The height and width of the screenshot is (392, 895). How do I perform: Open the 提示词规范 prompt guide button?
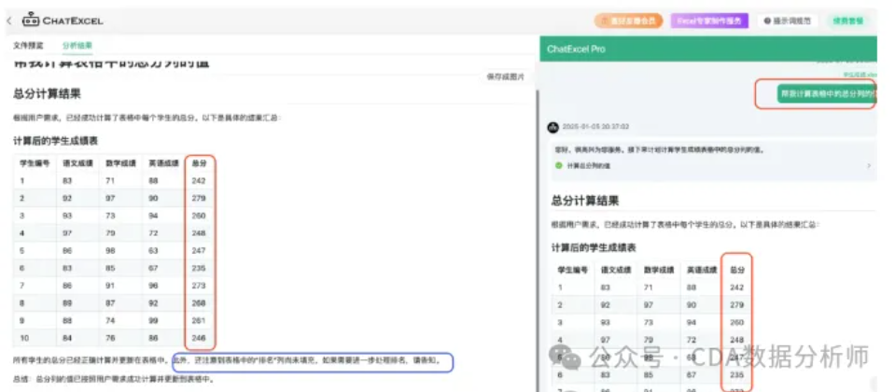tap(787, 21)
